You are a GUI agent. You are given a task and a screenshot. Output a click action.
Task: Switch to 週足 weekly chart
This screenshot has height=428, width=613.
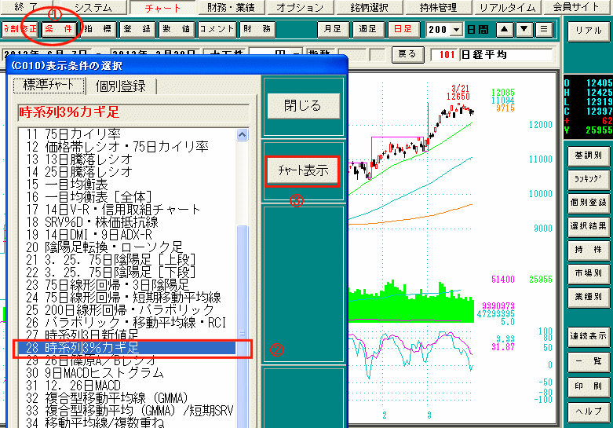coord(368,29)
